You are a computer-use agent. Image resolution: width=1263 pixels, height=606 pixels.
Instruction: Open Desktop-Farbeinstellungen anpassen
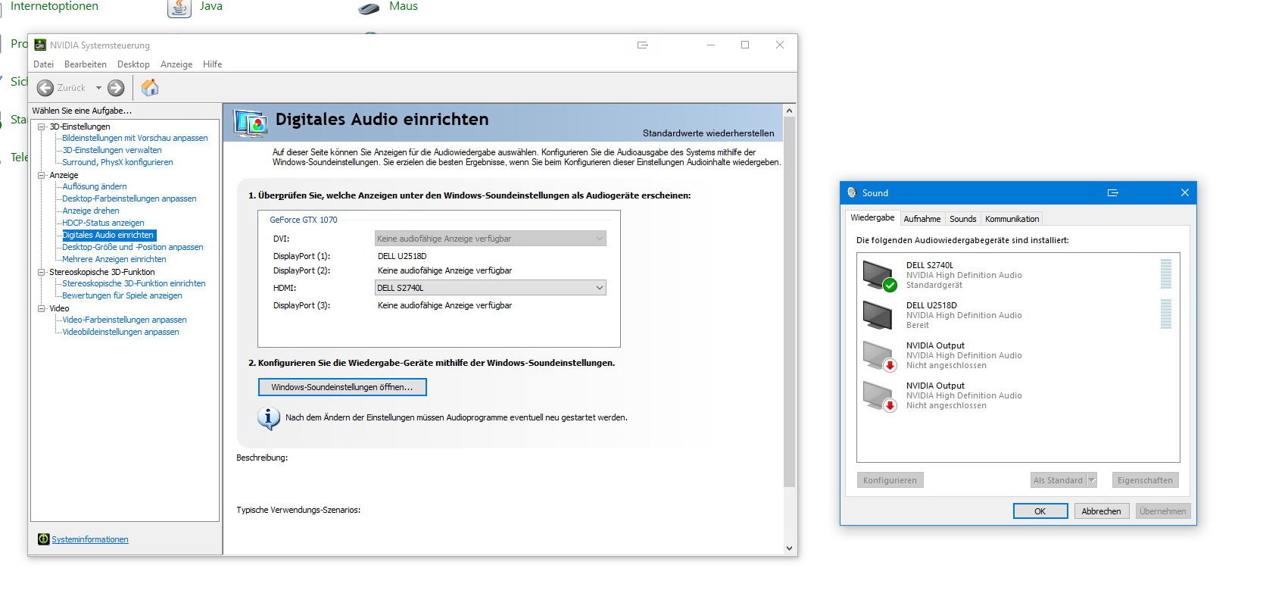[x=129, y=198]
